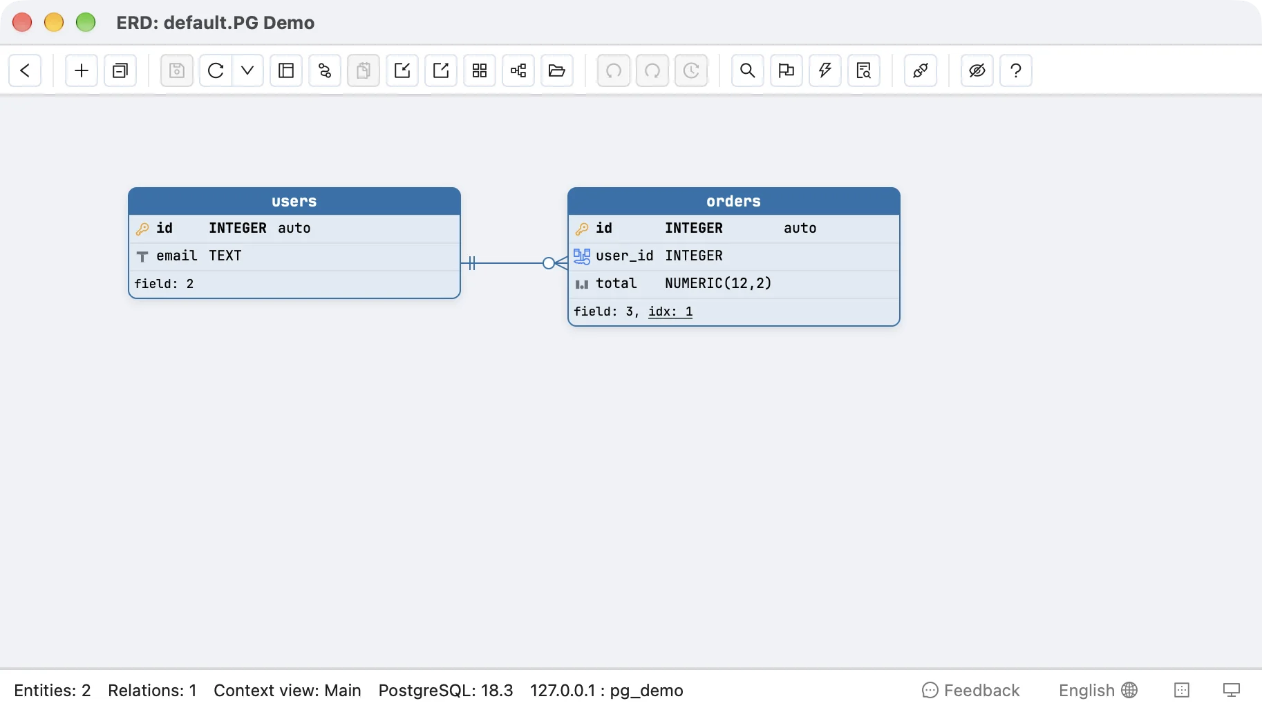Open search with the magnifier icon
The height and width of the screenshot is (710, 1262).
(748, 70)
